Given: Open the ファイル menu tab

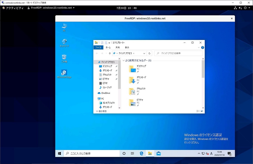Looking at the screenshot, I should coord(98,47).
